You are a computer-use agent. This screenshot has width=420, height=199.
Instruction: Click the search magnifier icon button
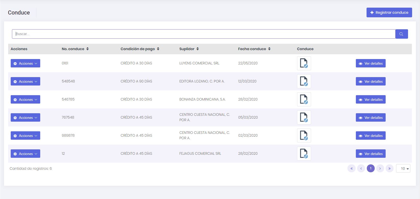401,34
